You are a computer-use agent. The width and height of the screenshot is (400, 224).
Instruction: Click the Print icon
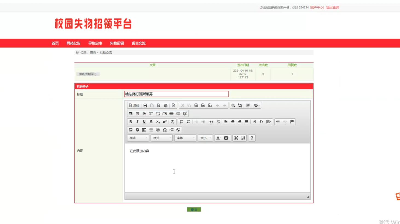[x=166, y=105]
